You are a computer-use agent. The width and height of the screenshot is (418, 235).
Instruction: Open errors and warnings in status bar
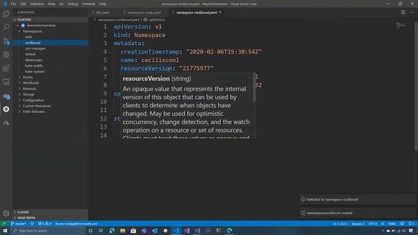tap(44, 223)
